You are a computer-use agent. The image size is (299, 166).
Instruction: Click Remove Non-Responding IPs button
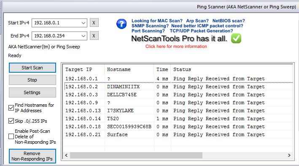tap(32, 156)
